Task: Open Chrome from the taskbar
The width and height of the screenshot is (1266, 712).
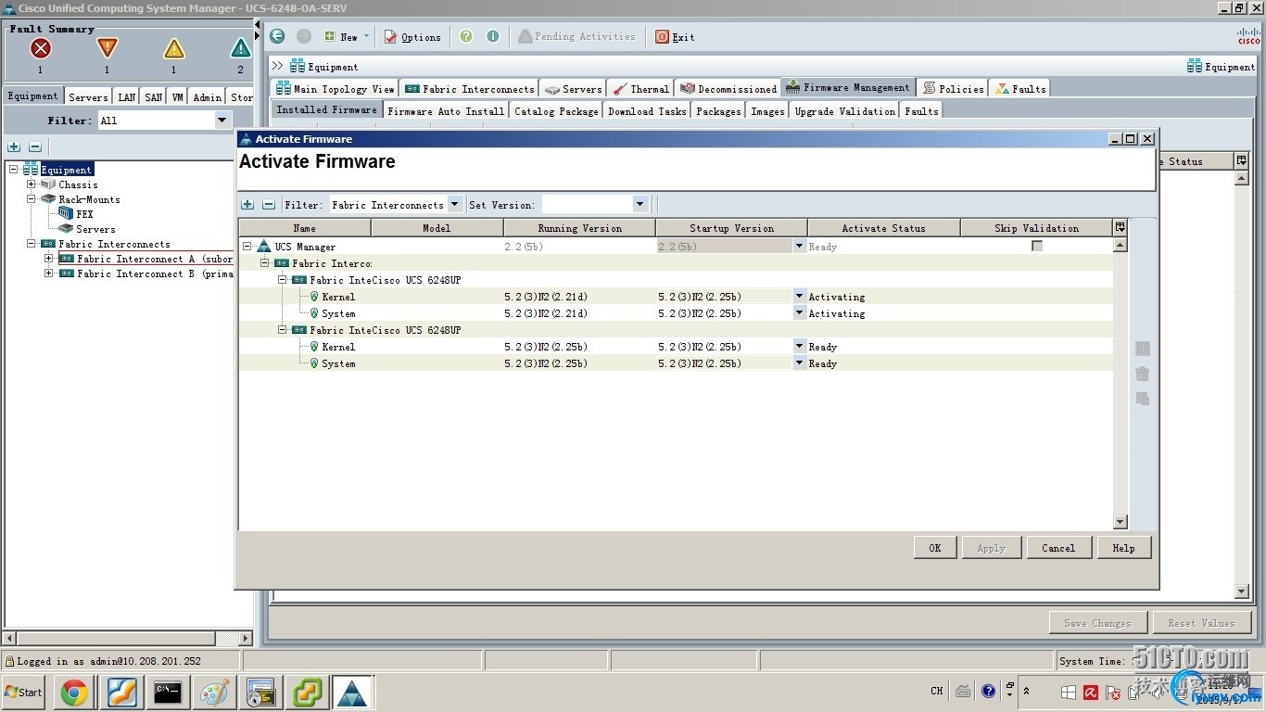Action: tap(74, 692)
